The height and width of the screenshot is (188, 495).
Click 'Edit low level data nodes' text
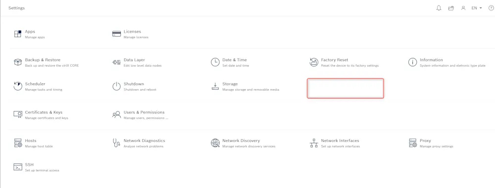click(x=143, y=66)
